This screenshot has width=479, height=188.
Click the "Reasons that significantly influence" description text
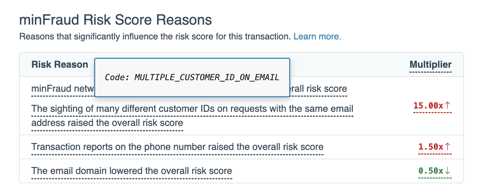coord(155,37)
